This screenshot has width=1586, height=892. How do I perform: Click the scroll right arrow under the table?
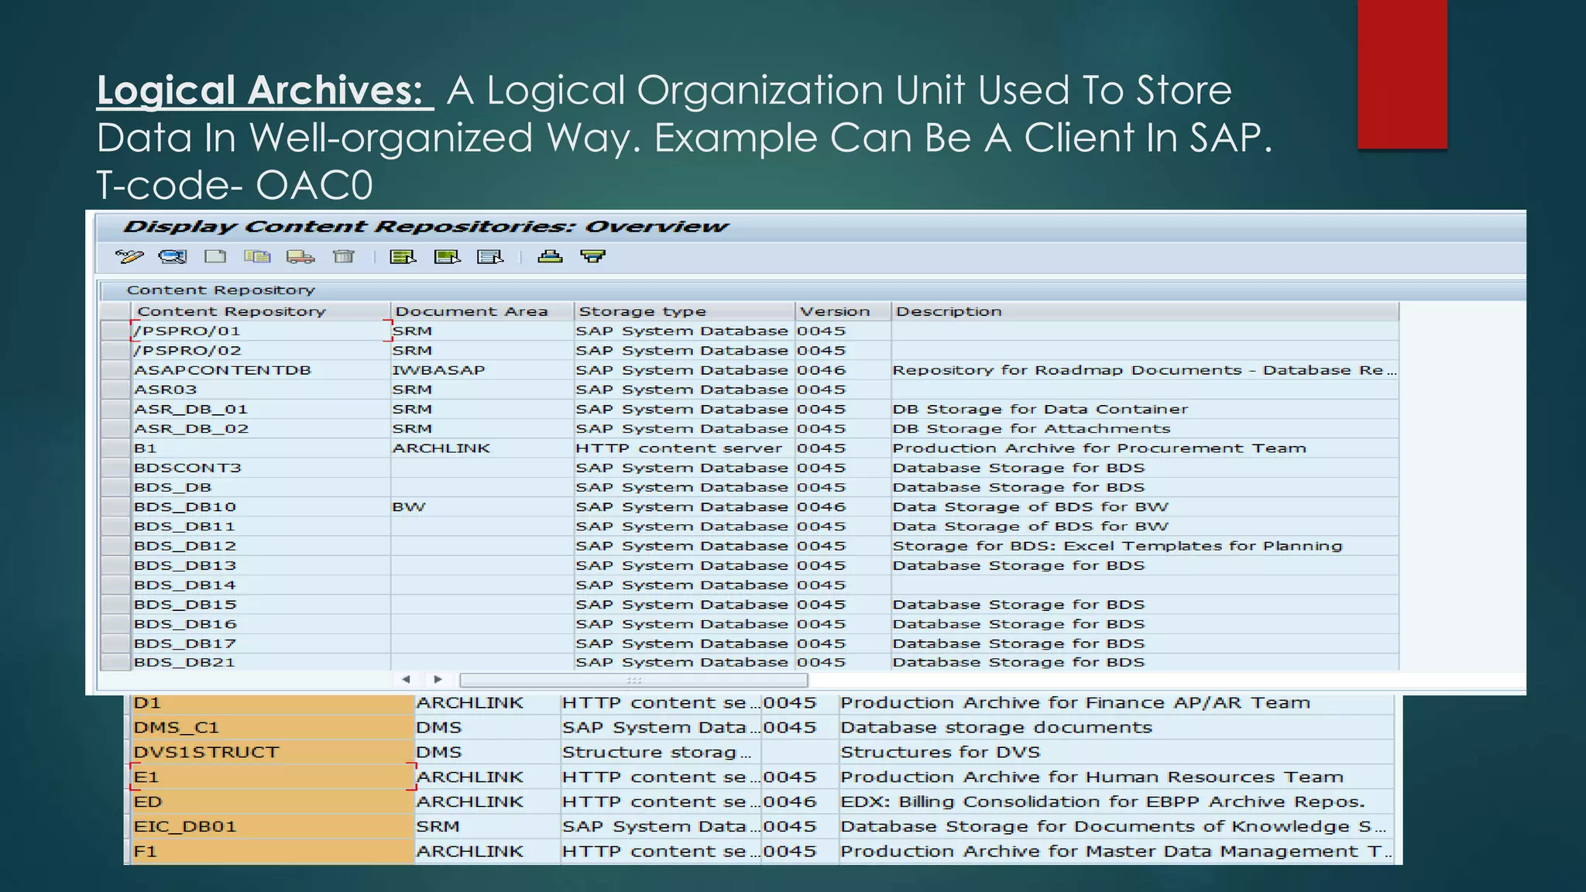(438, 680)
